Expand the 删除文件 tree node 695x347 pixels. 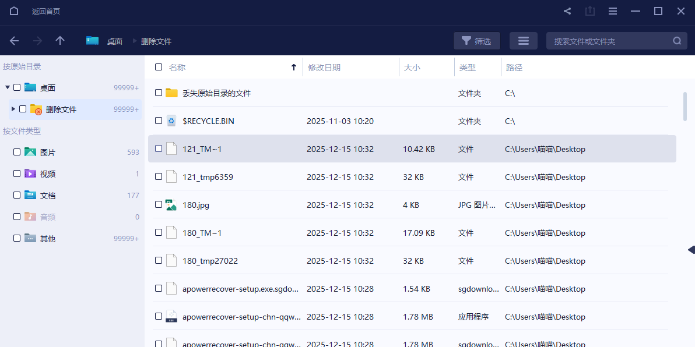(x=13, y=109)
